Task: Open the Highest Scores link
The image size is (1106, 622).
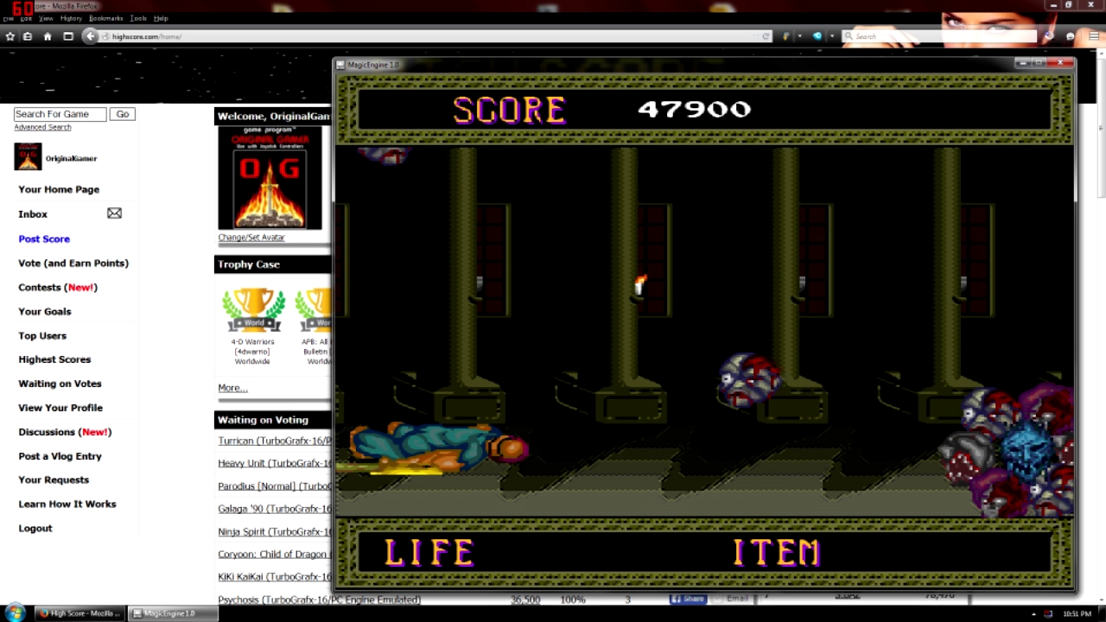Action: (54, 359)
